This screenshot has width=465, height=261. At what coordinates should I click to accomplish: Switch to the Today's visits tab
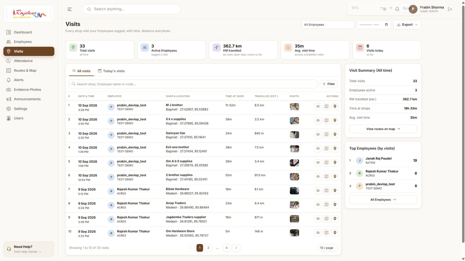click(111, 71)
